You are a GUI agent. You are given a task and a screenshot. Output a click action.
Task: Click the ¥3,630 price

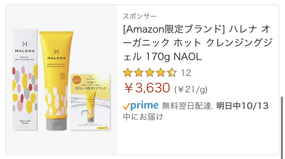pos(147,88)
